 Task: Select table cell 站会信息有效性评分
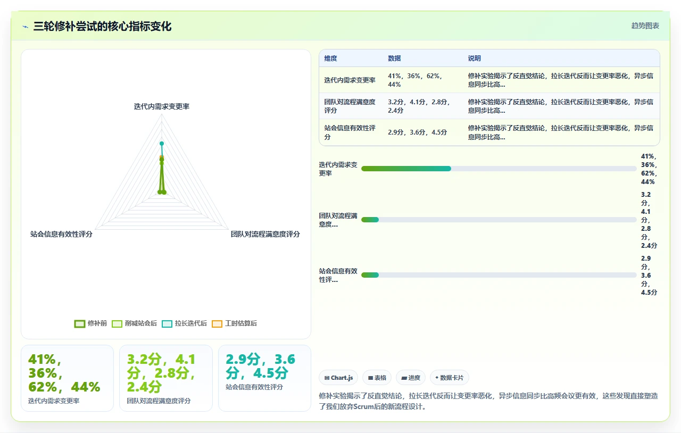pos(350,132)
